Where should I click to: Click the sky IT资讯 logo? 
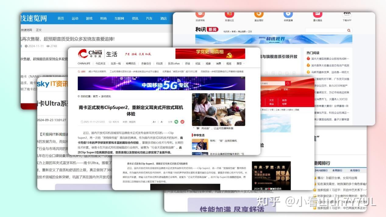52,84
